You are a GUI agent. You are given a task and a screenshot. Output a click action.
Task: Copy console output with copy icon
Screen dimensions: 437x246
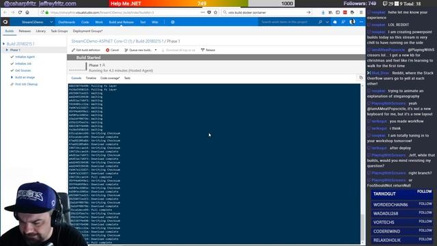click(x=361, y=77)
